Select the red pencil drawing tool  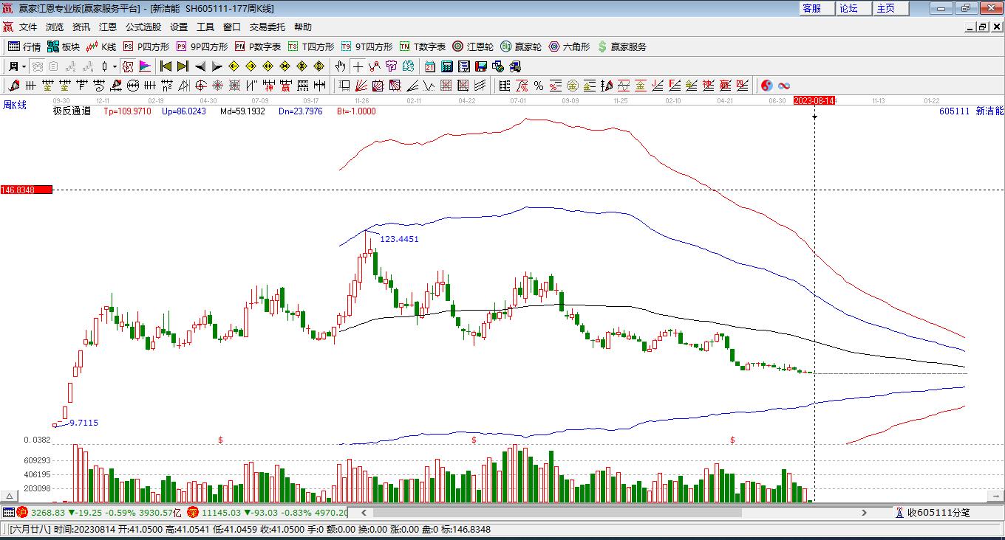point(15,86)
